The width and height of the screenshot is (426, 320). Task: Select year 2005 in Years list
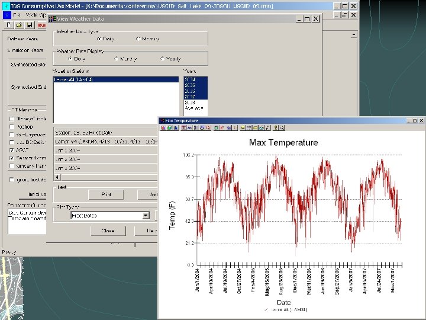196,85
